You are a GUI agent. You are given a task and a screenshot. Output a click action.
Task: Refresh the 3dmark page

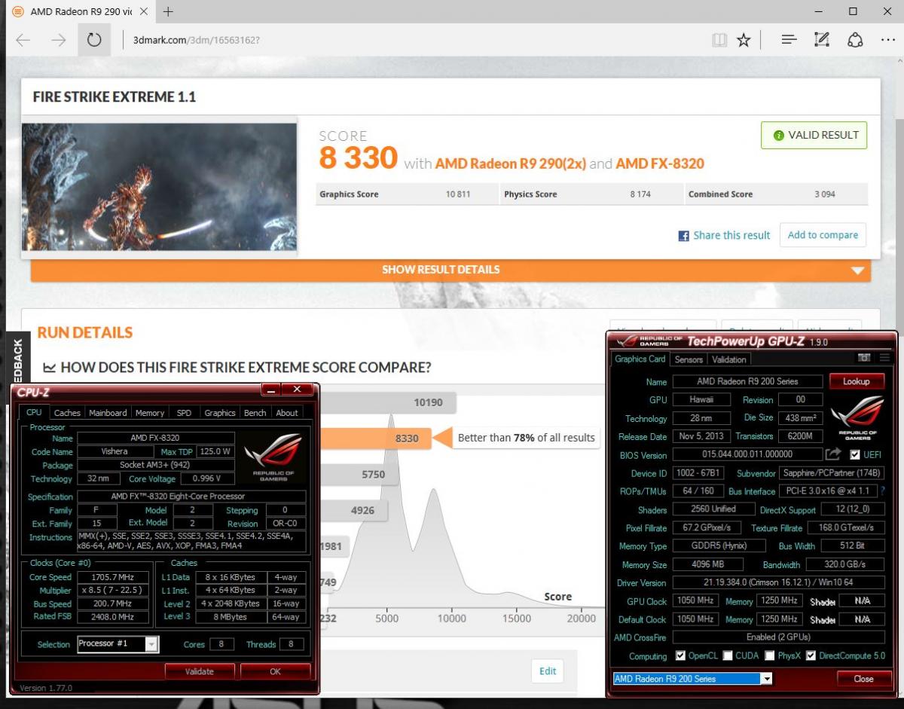tap(94, 40)
